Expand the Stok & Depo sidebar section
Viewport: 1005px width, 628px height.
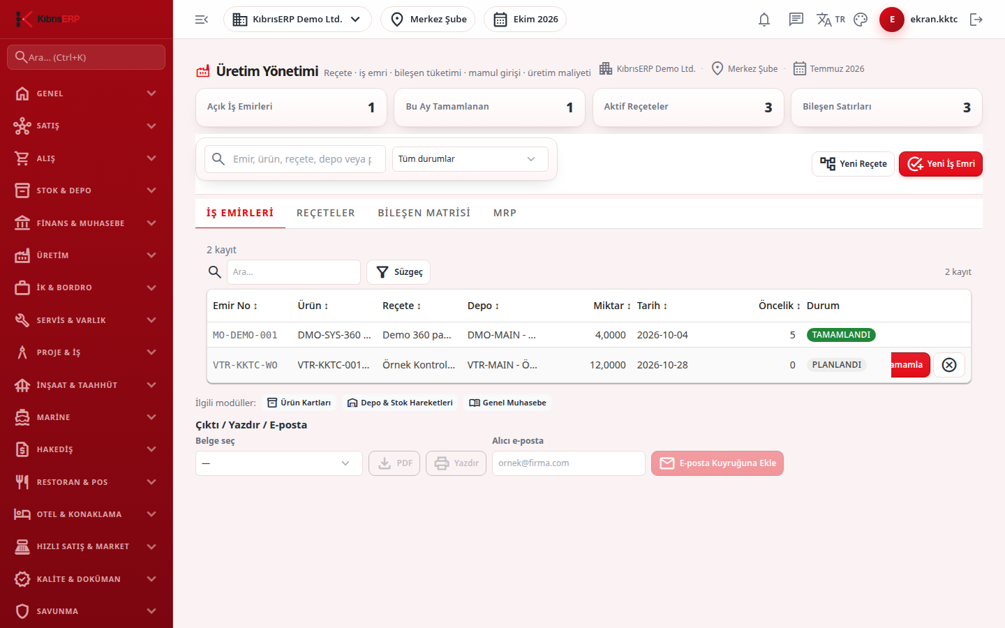87,190
